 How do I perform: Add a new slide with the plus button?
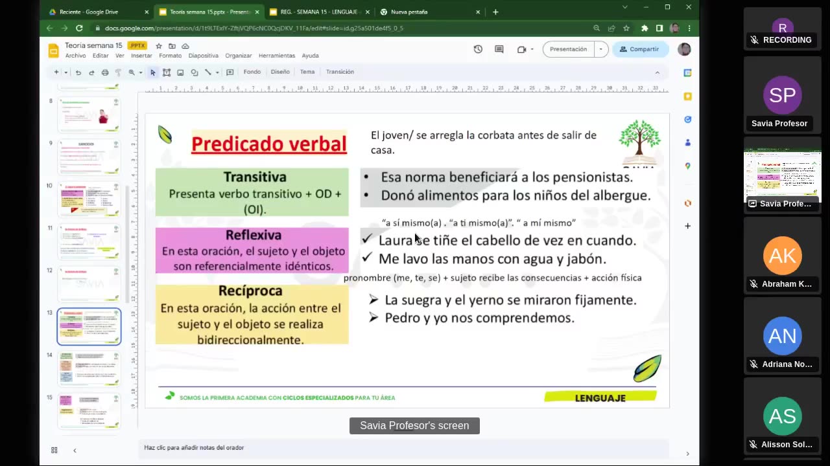point(56,72)
